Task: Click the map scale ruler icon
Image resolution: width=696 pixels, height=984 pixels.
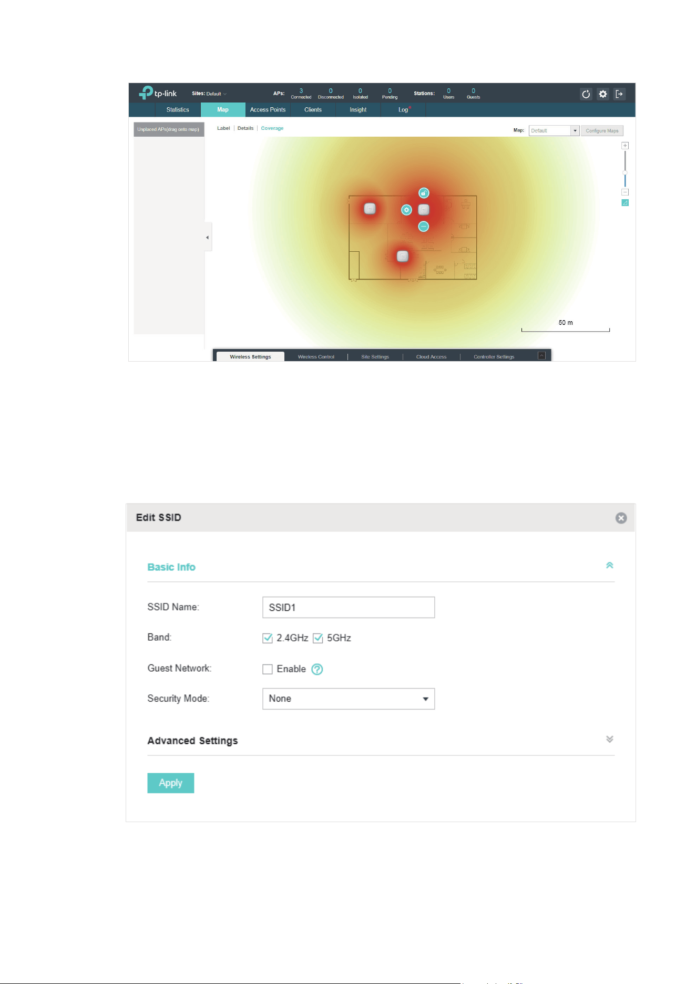Action: coord(625,203)
